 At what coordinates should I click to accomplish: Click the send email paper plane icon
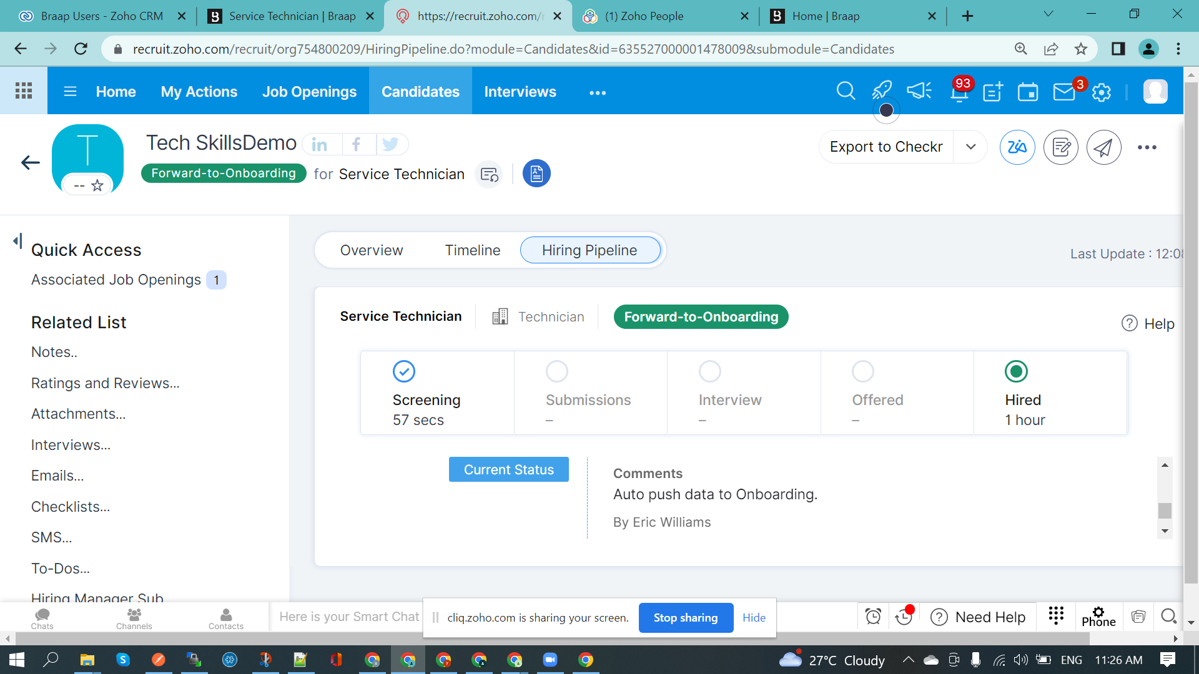point(1103,147)
